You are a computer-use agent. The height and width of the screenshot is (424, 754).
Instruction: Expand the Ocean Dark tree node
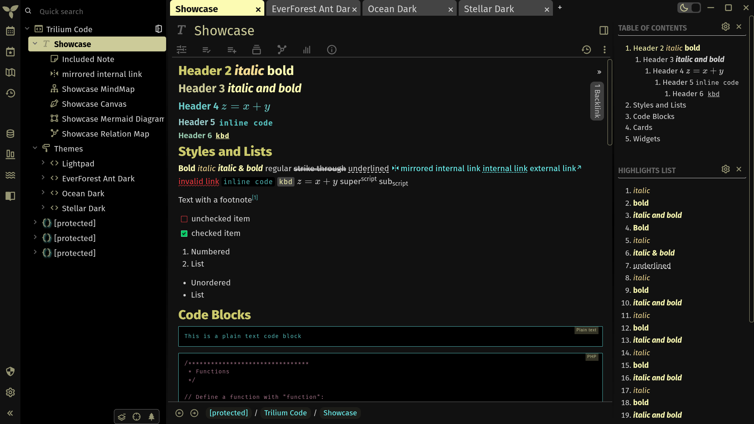43,193
